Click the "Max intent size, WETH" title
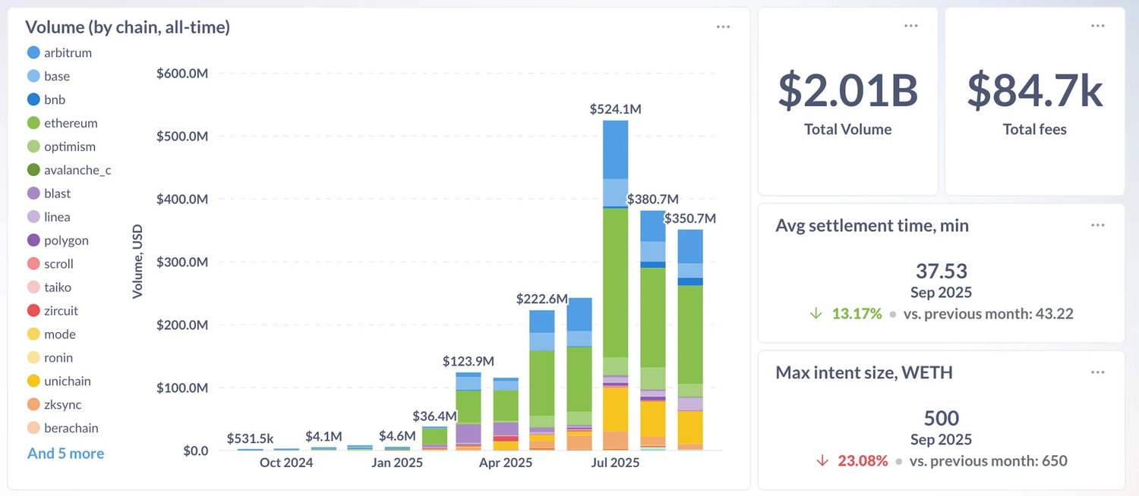The width and height of the screenshot is (1139, 496). (863, 372)
